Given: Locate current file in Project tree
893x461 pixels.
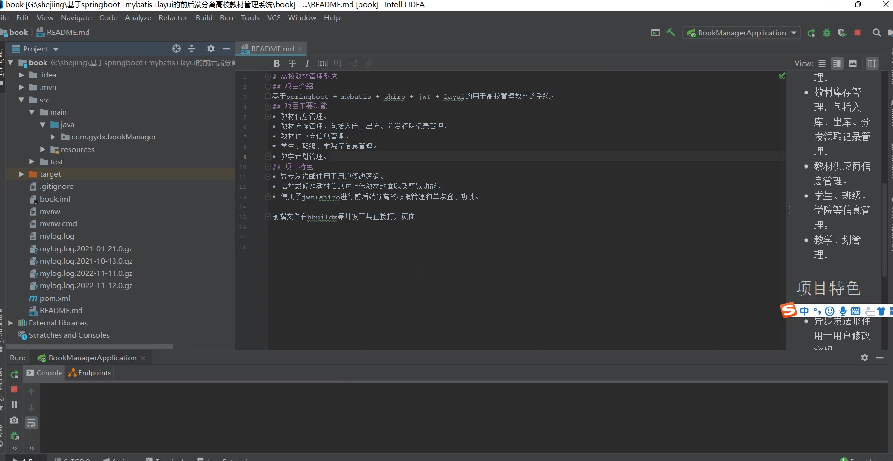Looking at the screenshot, I should tap(176, 49).
